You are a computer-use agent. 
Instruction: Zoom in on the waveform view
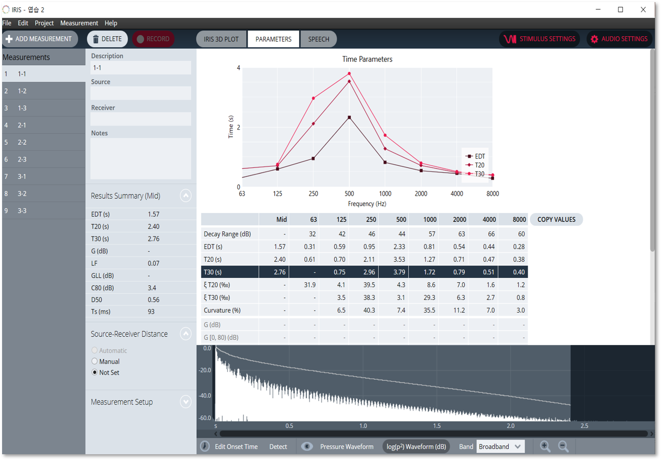click(545, 446)
